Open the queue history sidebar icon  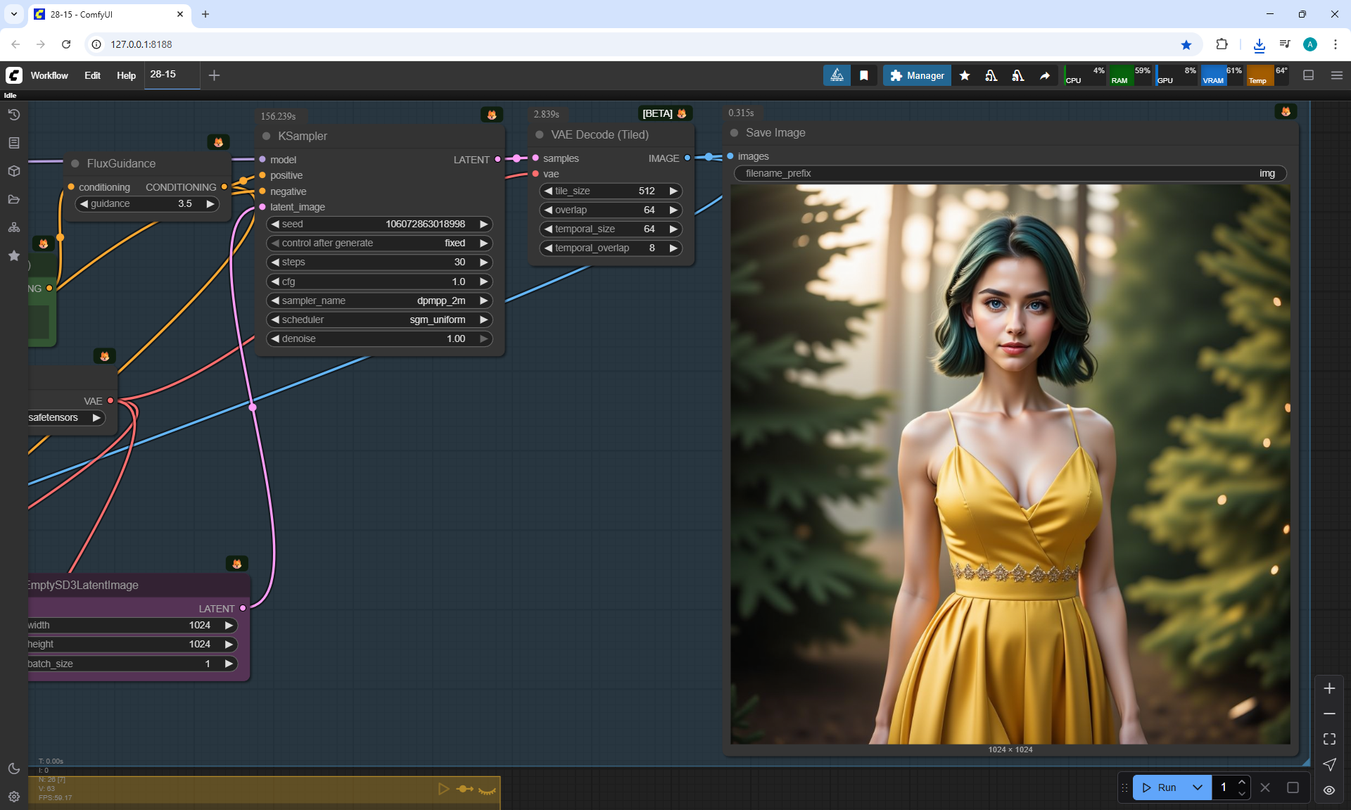pyautogui.click(x=14, y=115)
